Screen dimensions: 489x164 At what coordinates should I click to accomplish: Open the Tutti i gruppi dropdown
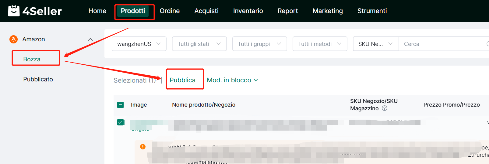[259, 44]
